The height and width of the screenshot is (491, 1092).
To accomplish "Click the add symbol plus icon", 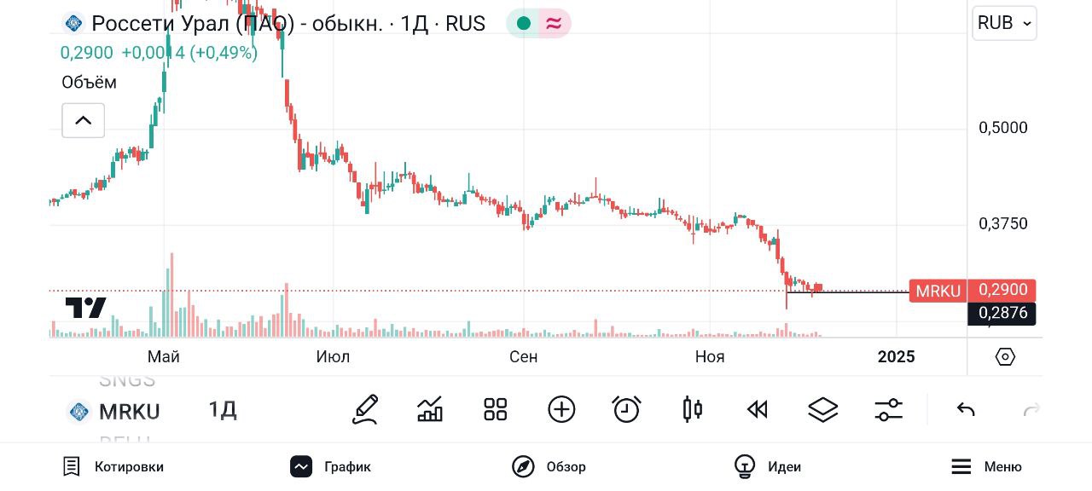I will (x=561, y=410).
